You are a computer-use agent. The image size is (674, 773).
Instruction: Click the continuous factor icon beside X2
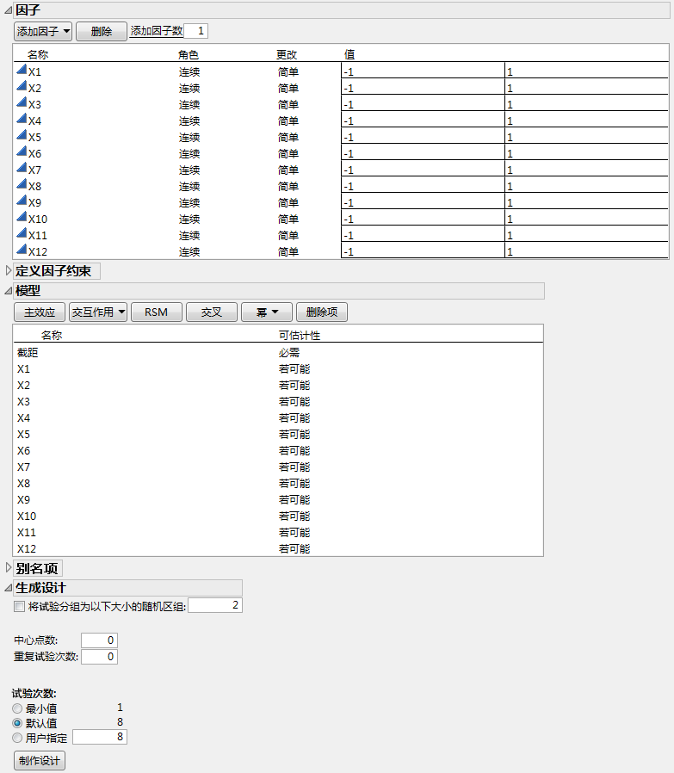(x=22, y=86)
